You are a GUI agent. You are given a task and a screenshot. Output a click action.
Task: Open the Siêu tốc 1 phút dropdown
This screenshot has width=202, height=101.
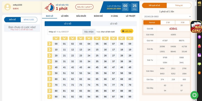(x=84, y=7)
